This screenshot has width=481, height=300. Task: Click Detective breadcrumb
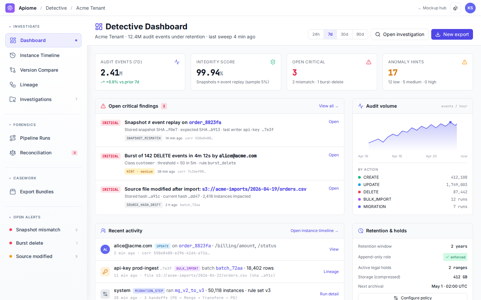[x=56, y=8]
